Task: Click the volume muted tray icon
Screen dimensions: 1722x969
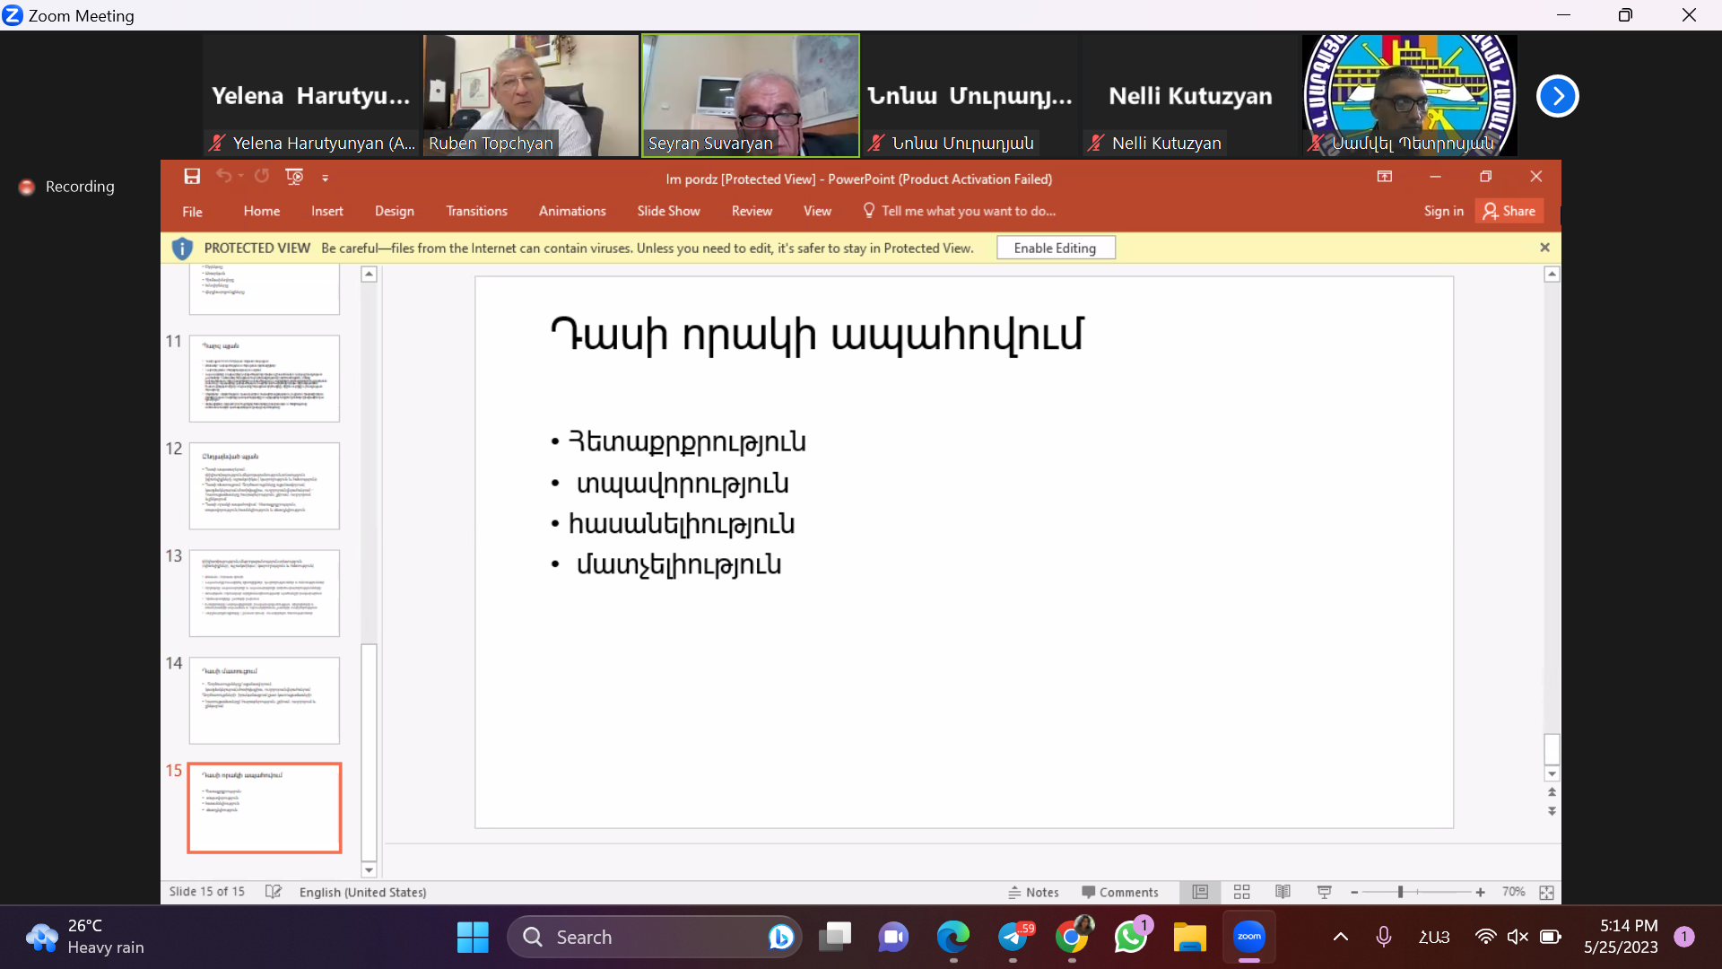Action: pyautogui.click(x=1518, y=937)
